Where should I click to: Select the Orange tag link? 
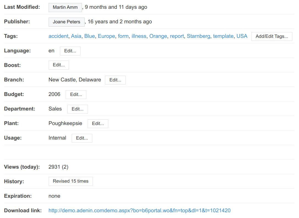click(x=158, y=36)
